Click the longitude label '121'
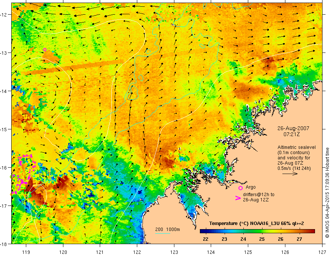This screenshot has width=330, height=255. point(100,252)
